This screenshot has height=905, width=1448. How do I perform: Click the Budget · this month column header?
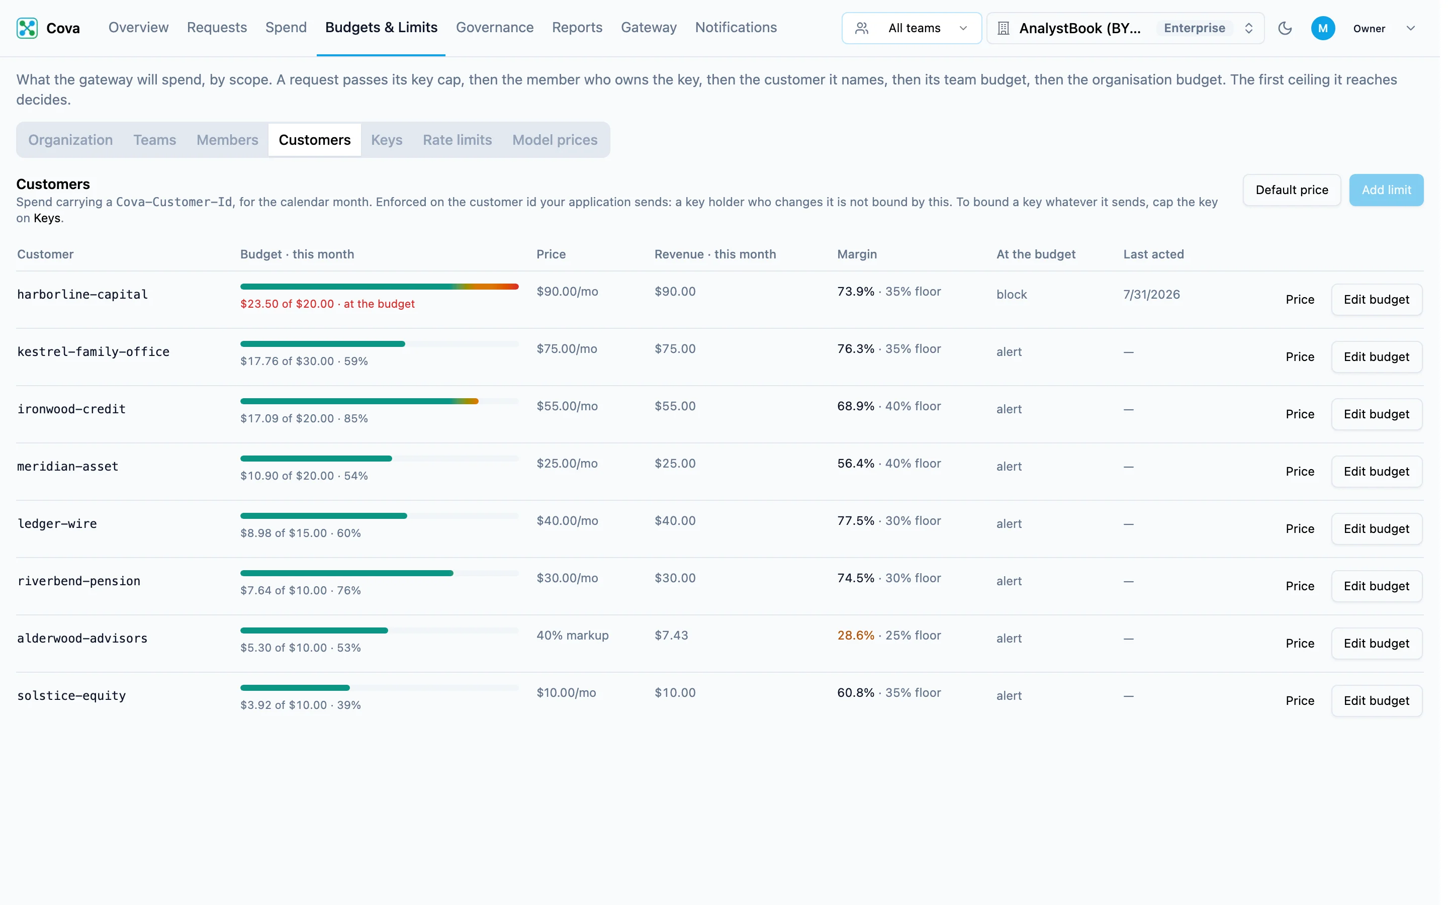coord(297,254)
